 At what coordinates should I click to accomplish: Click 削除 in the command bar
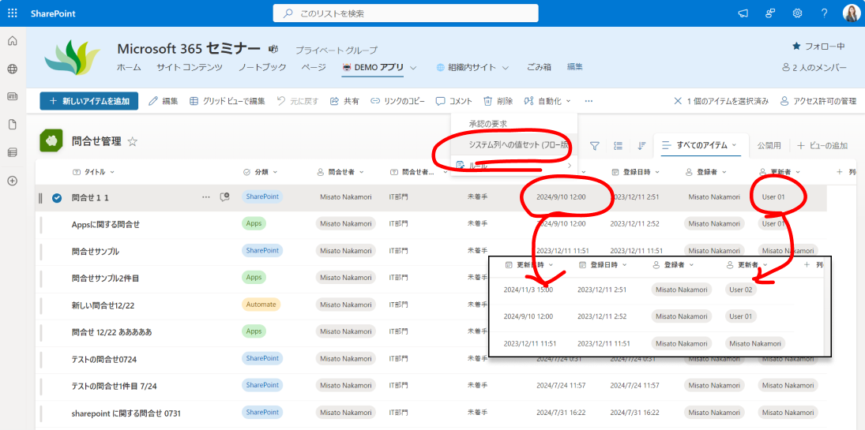point(498,102)
